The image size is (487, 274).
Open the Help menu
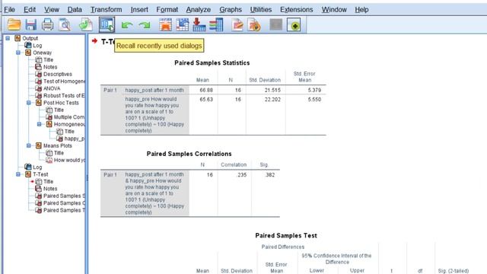[362, 10]
